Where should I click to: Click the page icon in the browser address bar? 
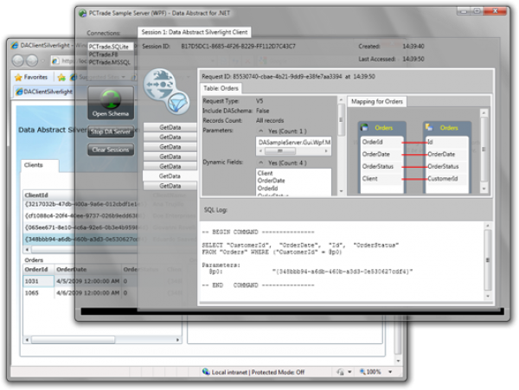(55, 61)
